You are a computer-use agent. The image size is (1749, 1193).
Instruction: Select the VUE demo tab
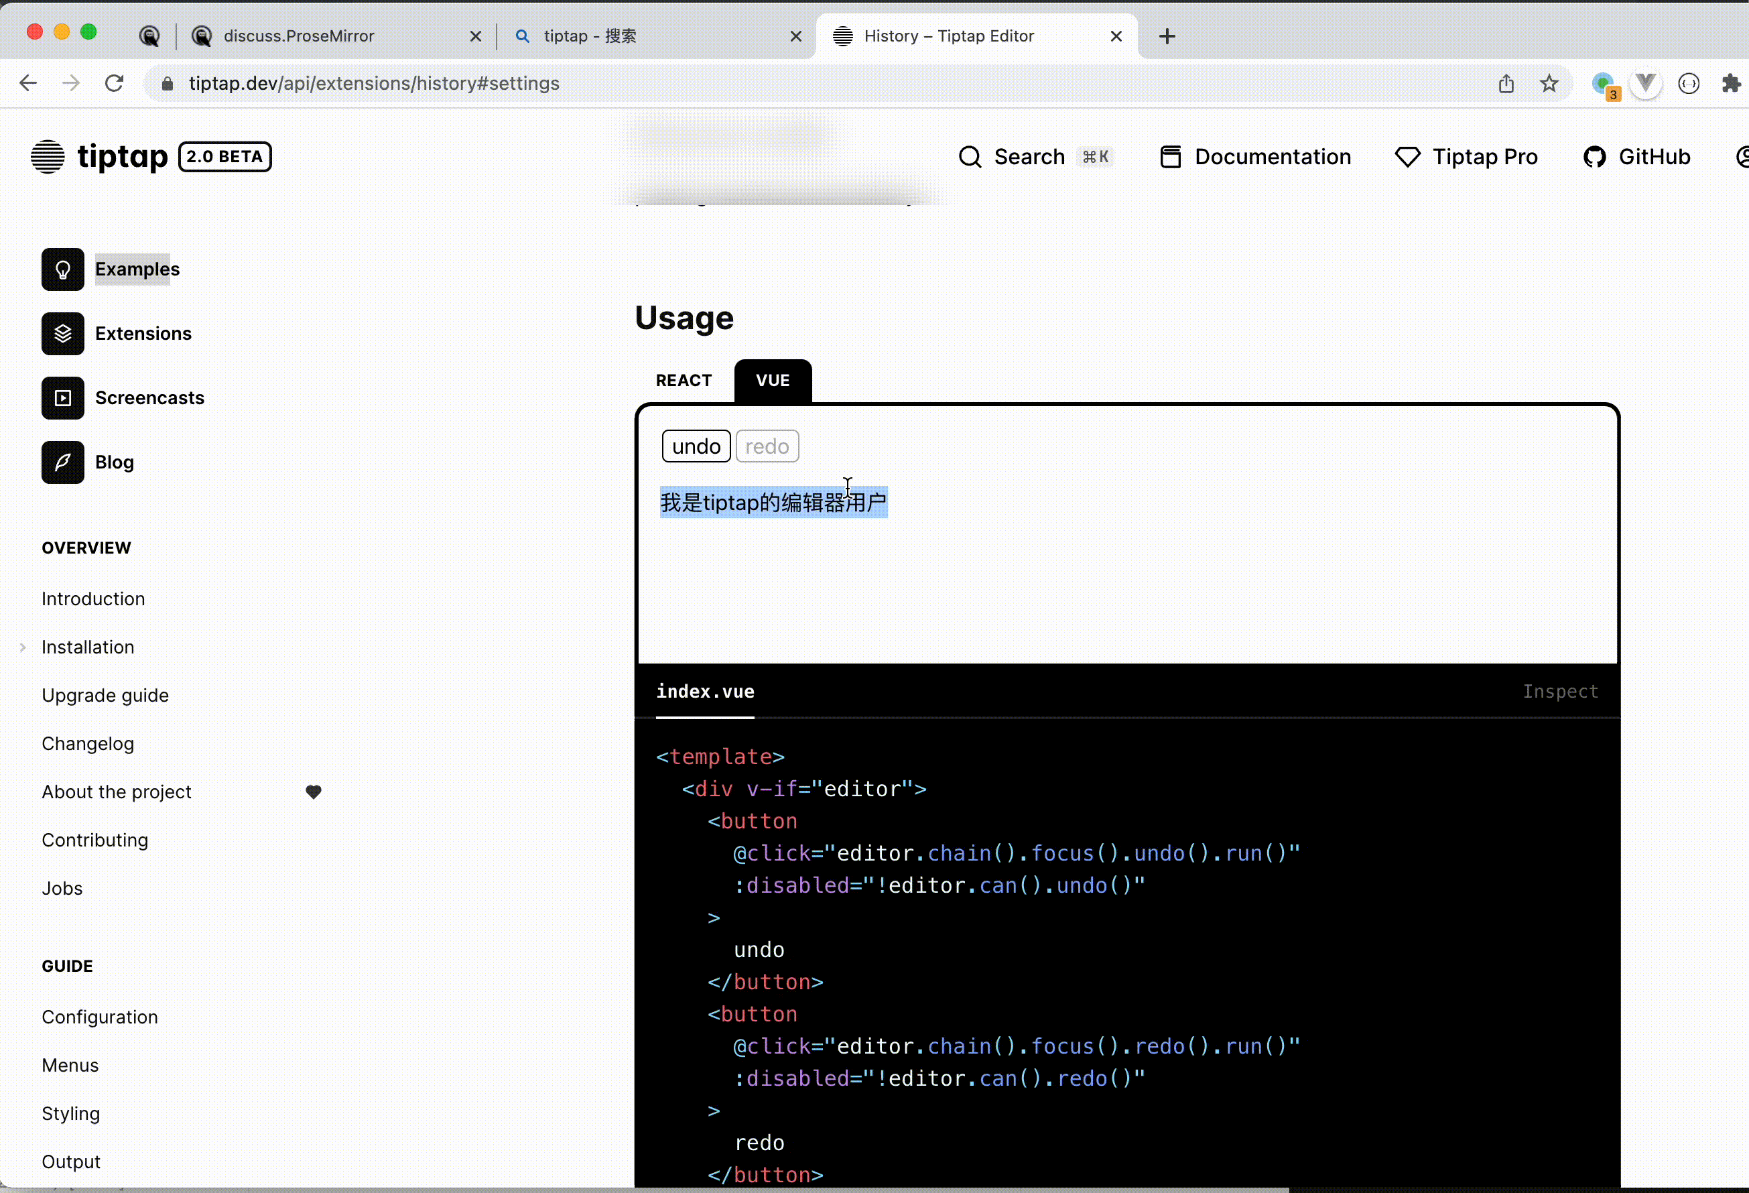click(x=773, y=381)
